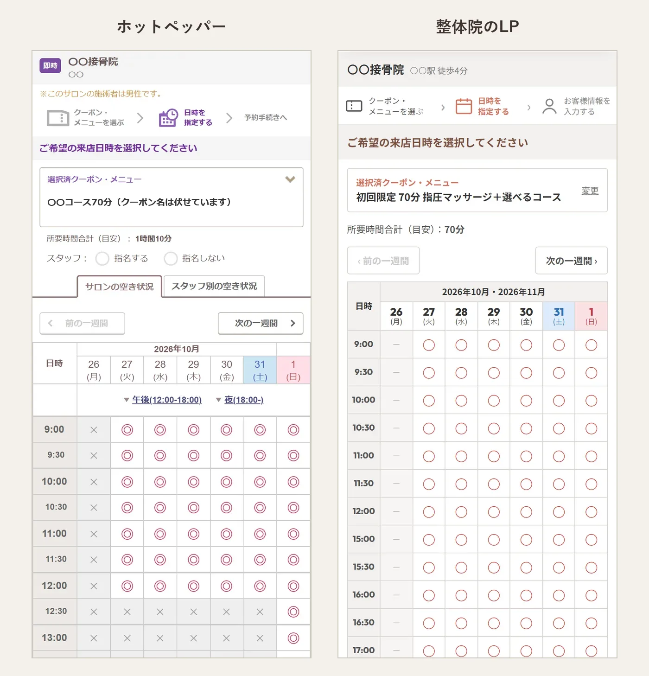This screenshot has height=676, width=649.
Task: Click the purple 即時 badge
Action: coord(50,66)
